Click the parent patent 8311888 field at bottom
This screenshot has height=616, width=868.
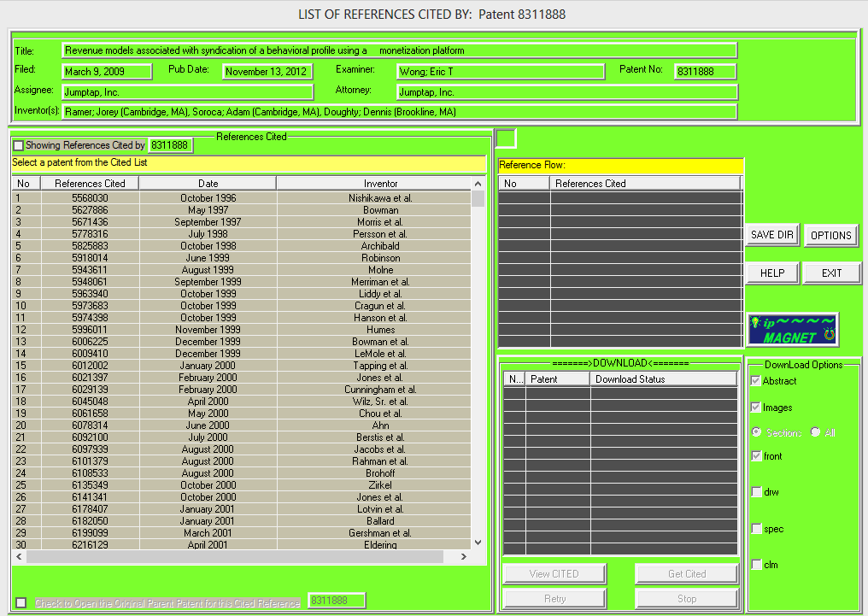coord(337,601)
